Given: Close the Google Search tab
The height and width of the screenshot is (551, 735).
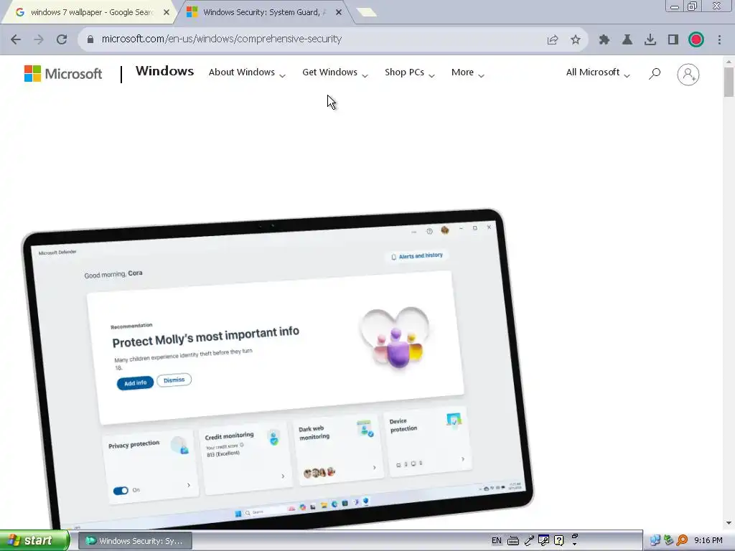Looking at the screenshot, I should (x=167, y=13).
